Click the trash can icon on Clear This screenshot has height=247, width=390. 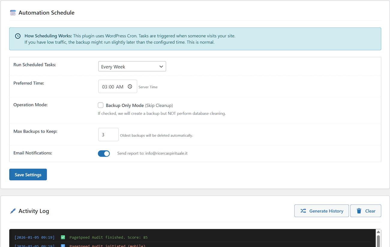click(359, 211)
